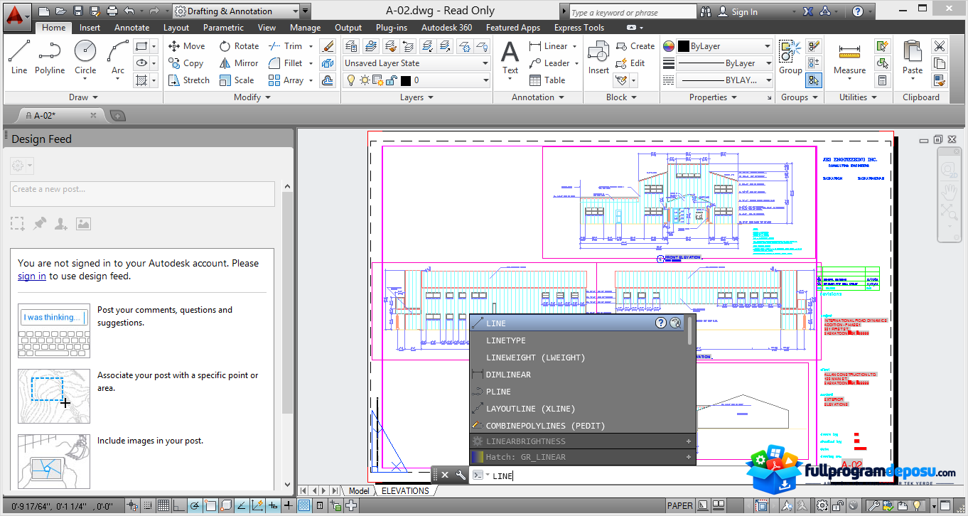Activate the Mirror tool
The image size is (968, 516).
tap(239, 63)
